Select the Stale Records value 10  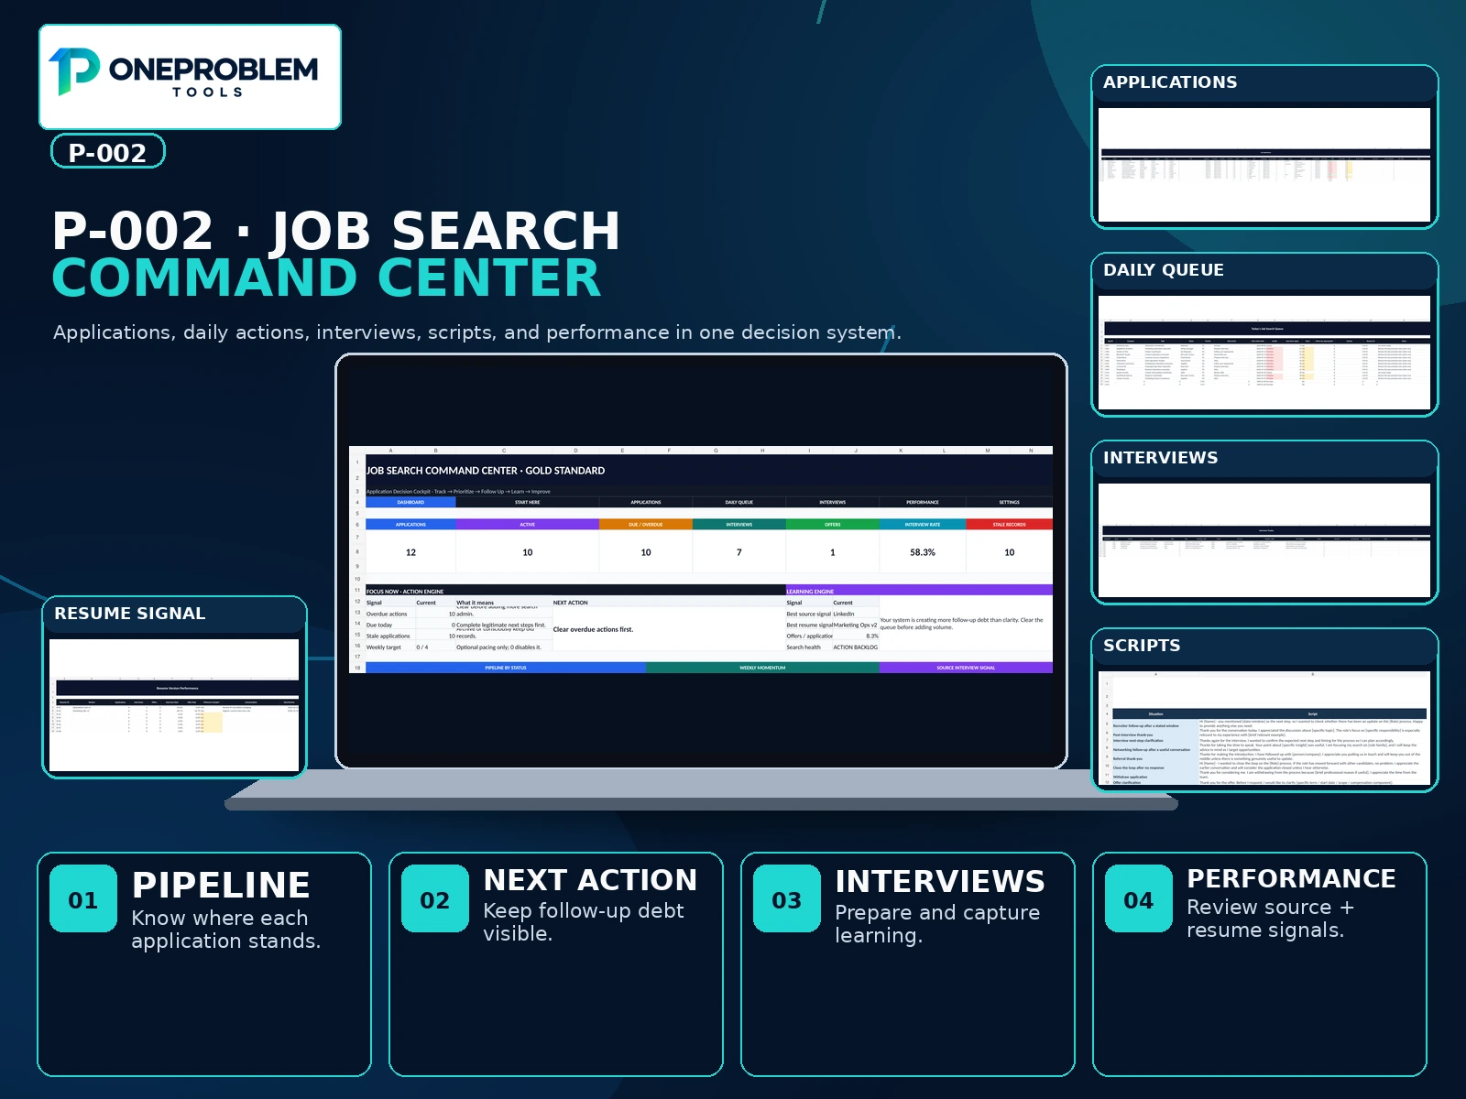pyautogui.click(x=1009, y=552)
